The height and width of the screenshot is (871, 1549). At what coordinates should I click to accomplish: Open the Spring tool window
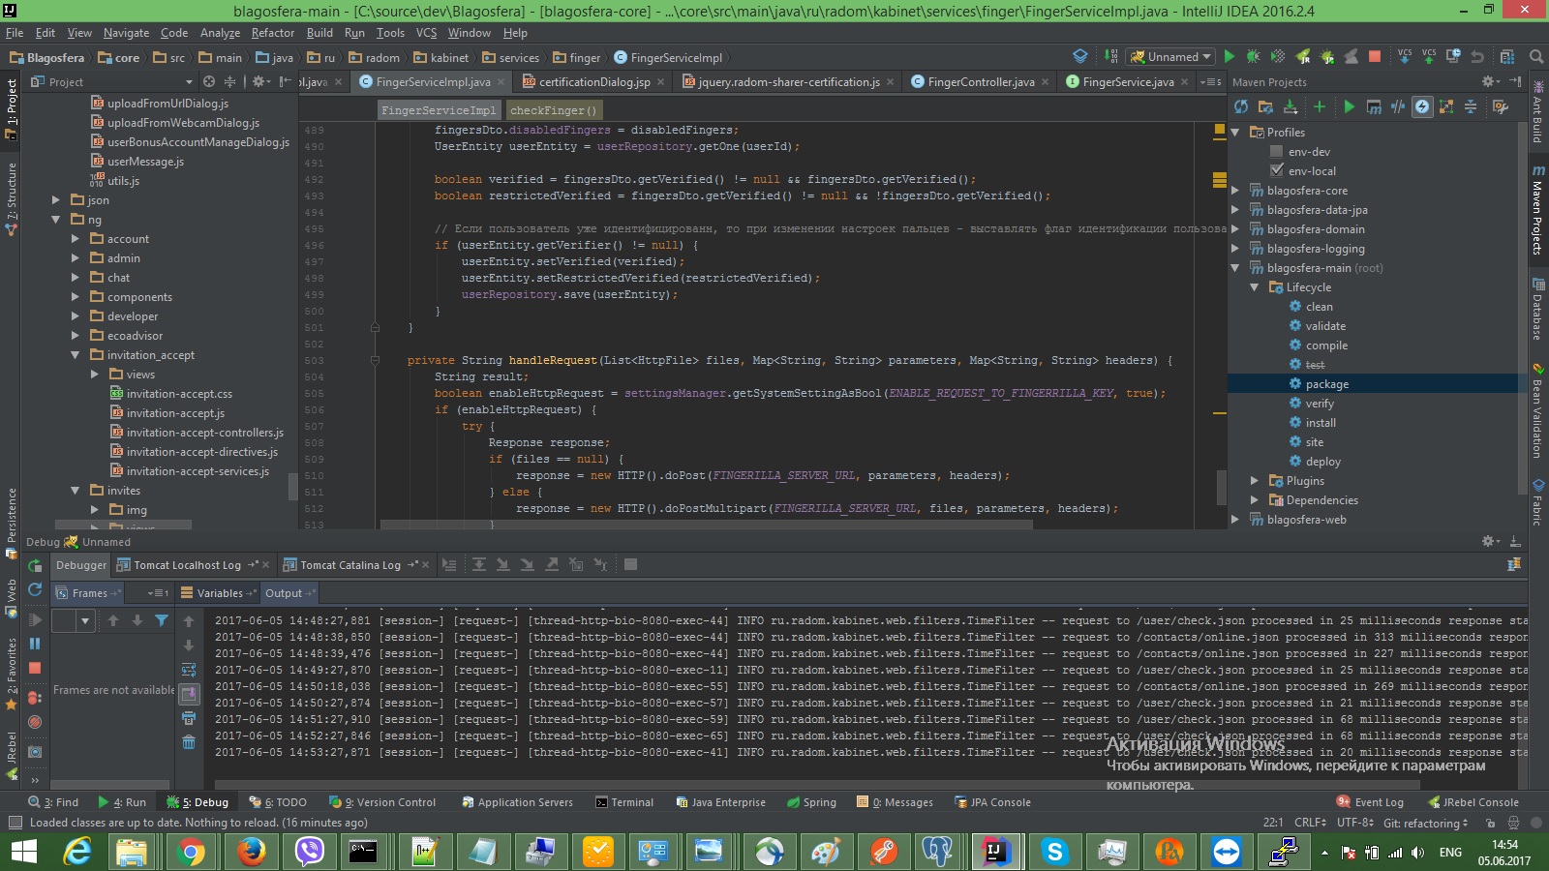811,802
